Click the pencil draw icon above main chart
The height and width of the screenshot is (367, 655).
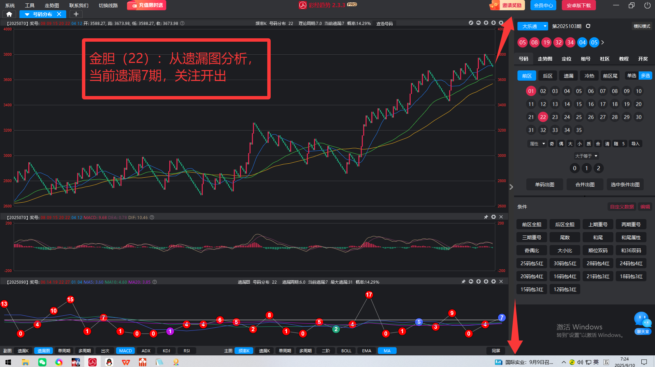[471, 23]
